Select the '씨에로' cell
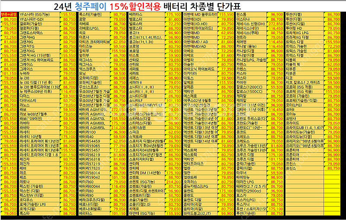This screenshot has width=346, height=220. pos(147,209)
